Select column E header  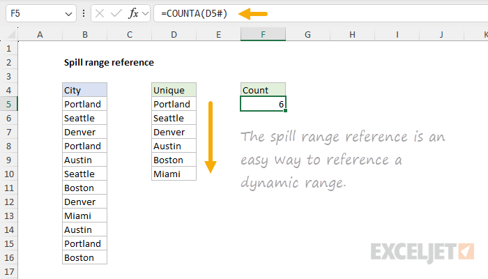pyautogui.click(x=218, y=34)
